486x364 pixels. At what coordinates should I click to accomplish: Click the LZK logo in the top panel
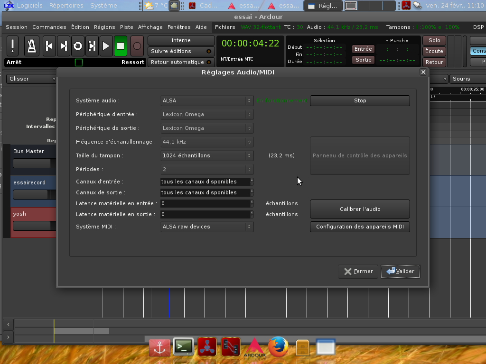[x=9, y=5]
